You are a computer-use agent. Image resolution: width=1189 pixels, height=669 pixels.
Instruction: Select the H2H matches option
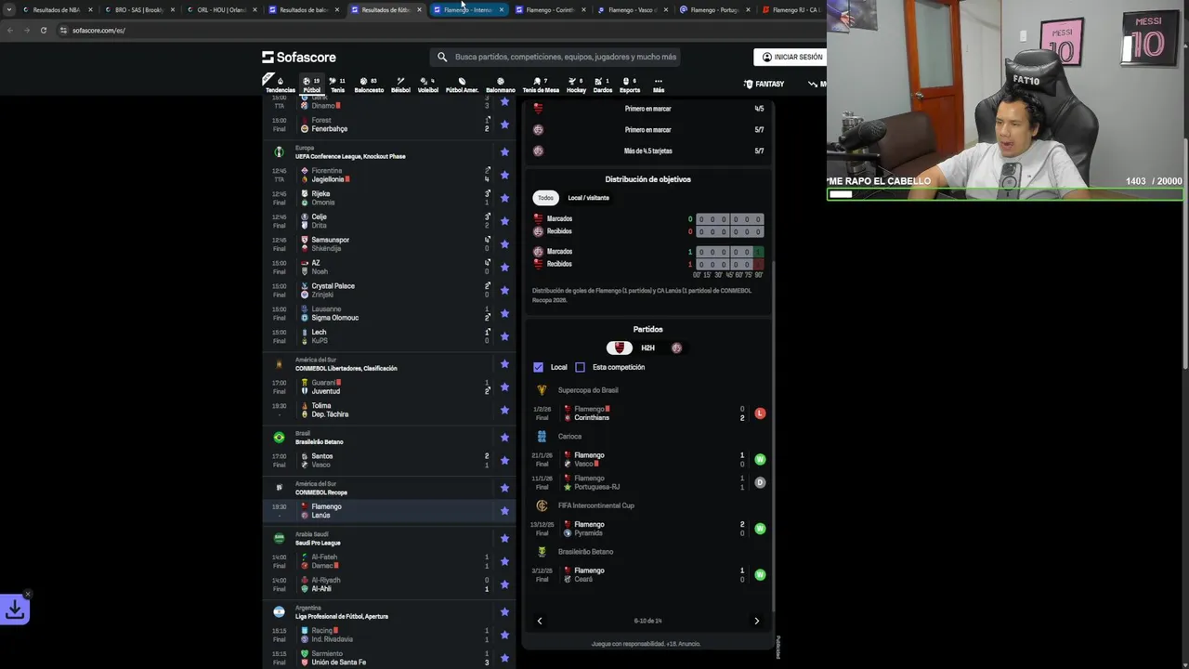(647, 348)
